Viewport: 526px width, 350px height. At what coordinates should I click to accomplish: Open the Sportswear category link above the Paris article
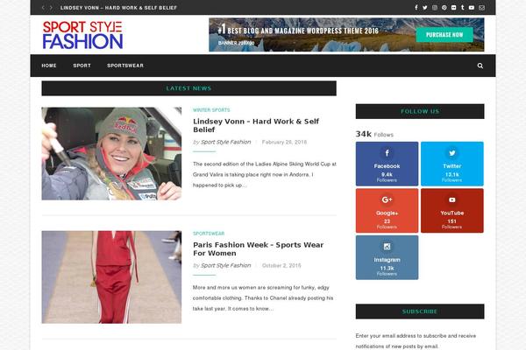pos(209,234)
